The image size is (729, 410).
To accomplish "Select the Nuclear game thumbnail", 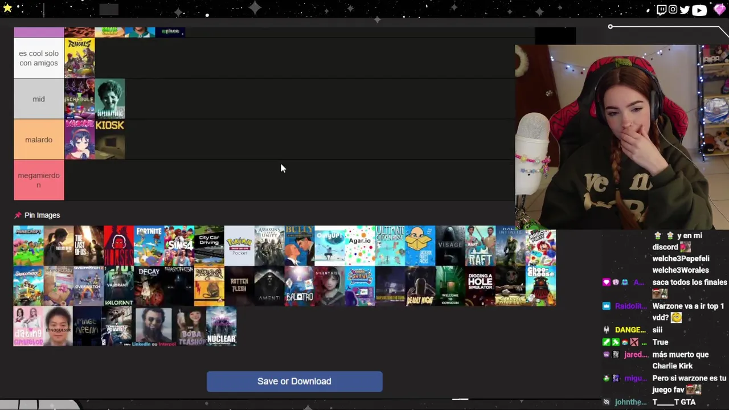I will (221, 326).
